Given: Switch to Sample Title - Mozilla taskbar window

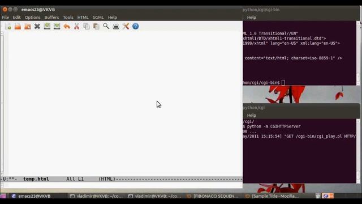Looking at the screenshot, I should [x=272, y=196].
